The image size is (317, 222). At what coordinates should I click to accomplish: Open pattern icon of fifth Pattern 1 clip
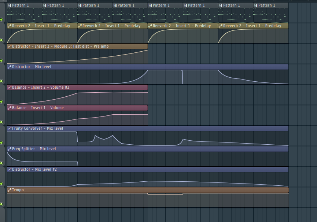pos(150,5)
